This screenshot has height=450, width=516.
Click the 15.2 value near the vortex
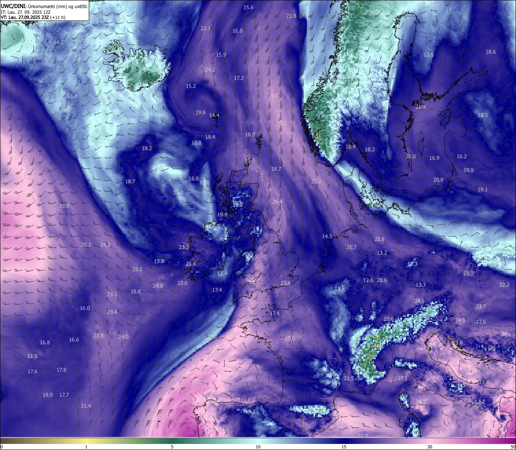(191, 86)
